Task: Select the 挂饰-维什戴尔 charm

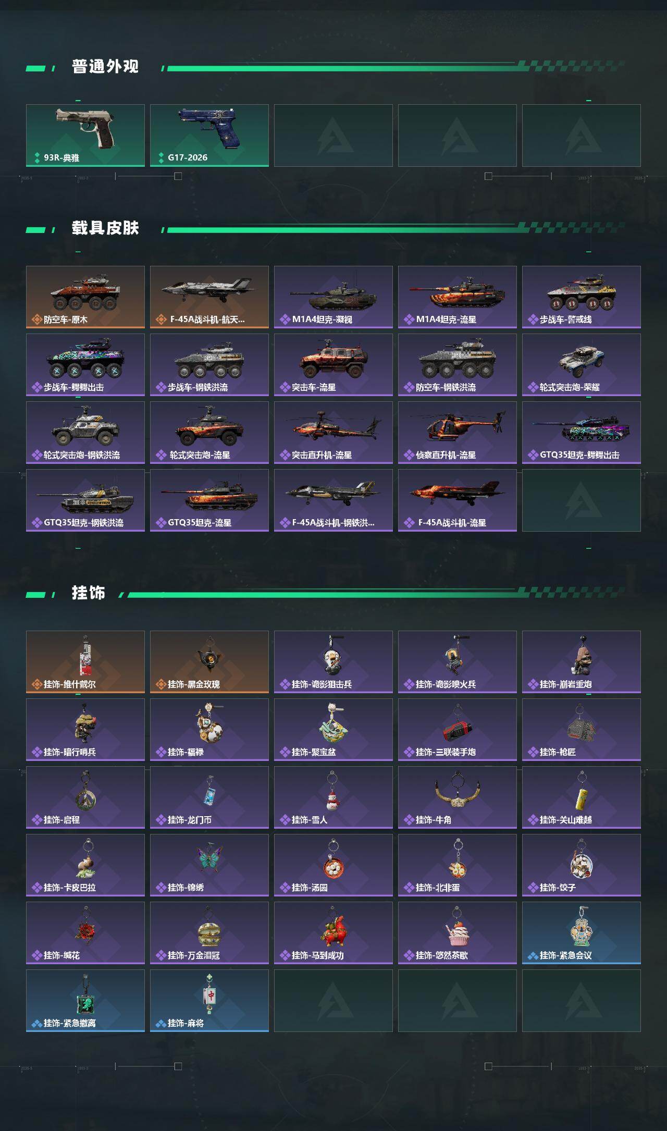Action: [85, 662]
